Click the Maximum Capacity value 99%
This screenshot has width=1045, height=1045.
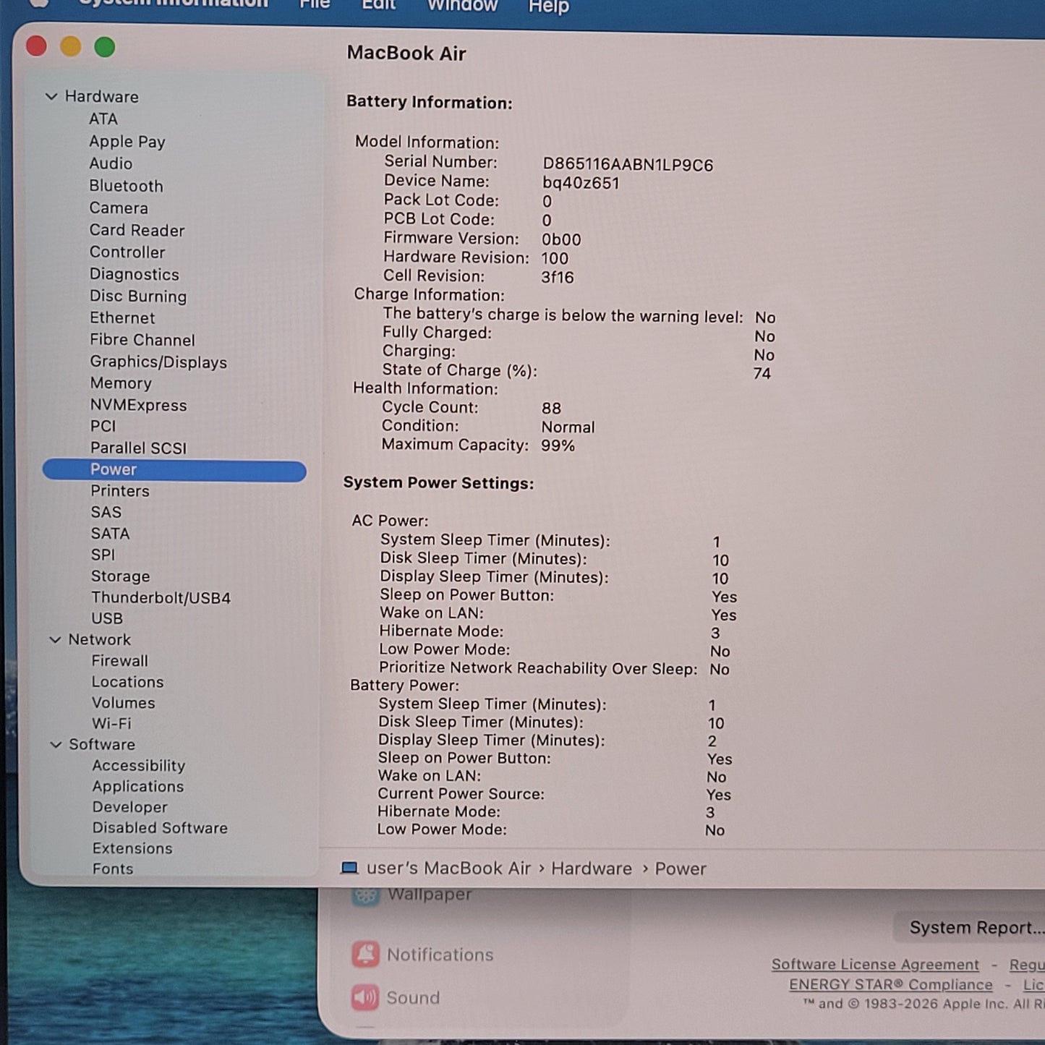558,445
